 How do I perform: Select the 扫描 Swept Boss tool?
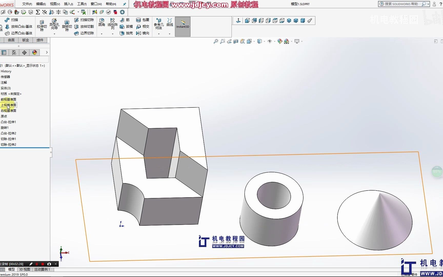[12, 20]
